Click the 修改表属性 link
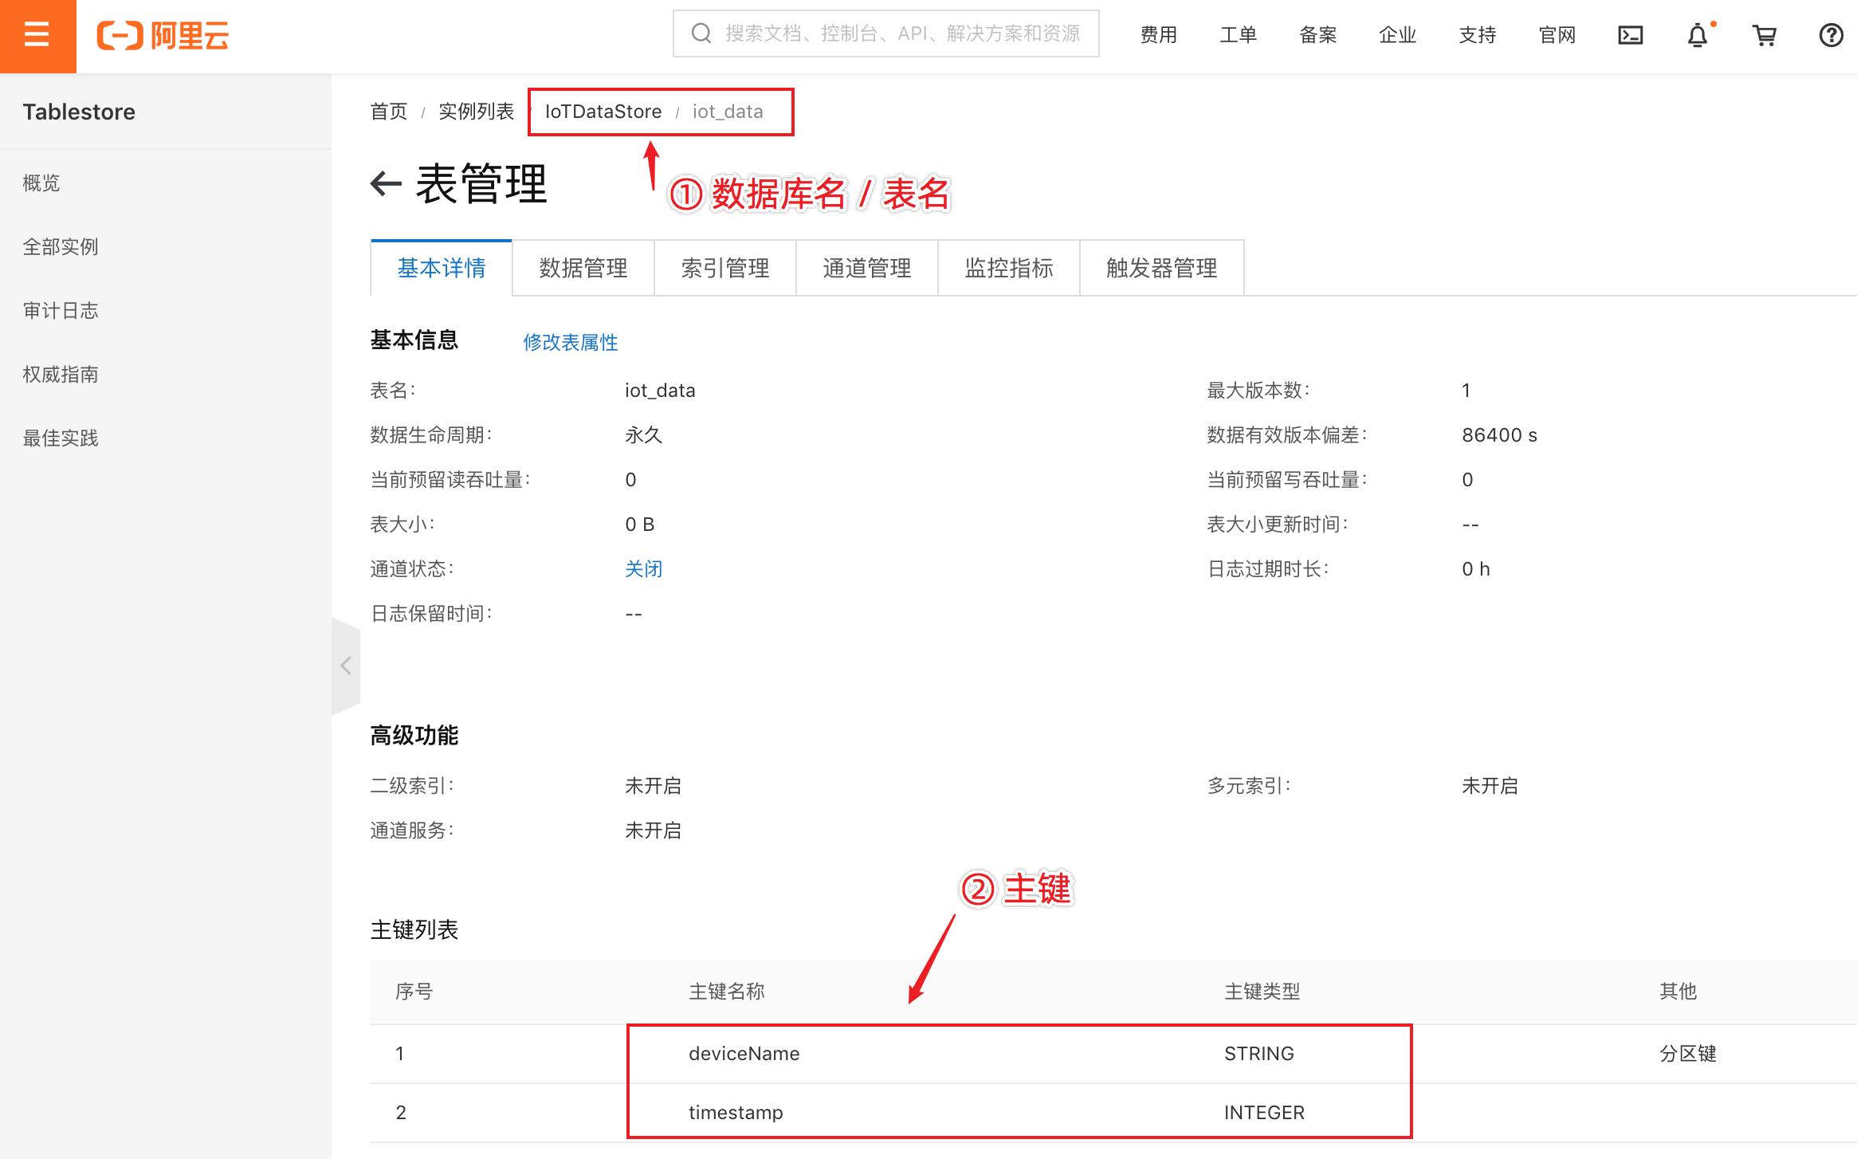Viewport: 1857px width, 1159px height. 571,343
